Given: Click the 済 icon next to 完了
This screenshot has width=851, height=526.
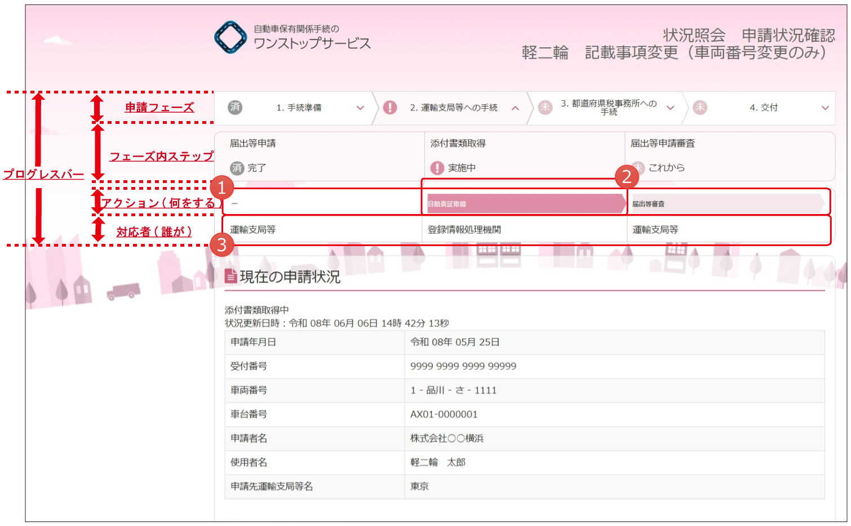Looking at the screenshot, I should [237, 168].
